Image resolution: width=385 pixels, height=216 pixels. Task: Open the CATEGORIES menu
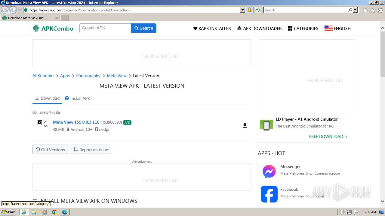303,28
